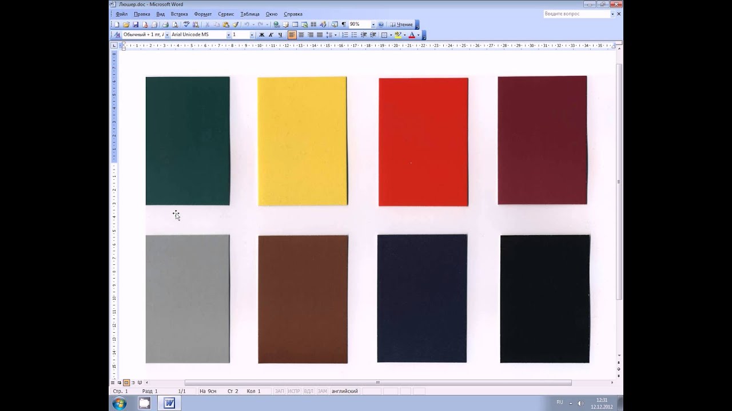Click the английский language indicator
Image resolution: width=732 pixels, height=411 pixels.
point(345,391)
